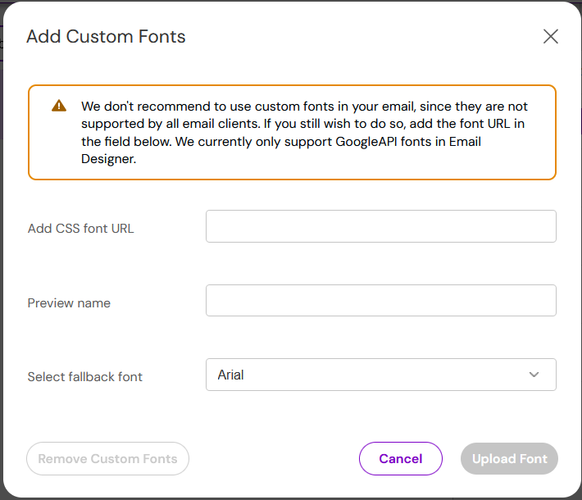Close the Add Custom Fonts dialog
Image resolution: width=582 pixels, height=500 pixels.
pyautogui.click(x=551, y=36)
